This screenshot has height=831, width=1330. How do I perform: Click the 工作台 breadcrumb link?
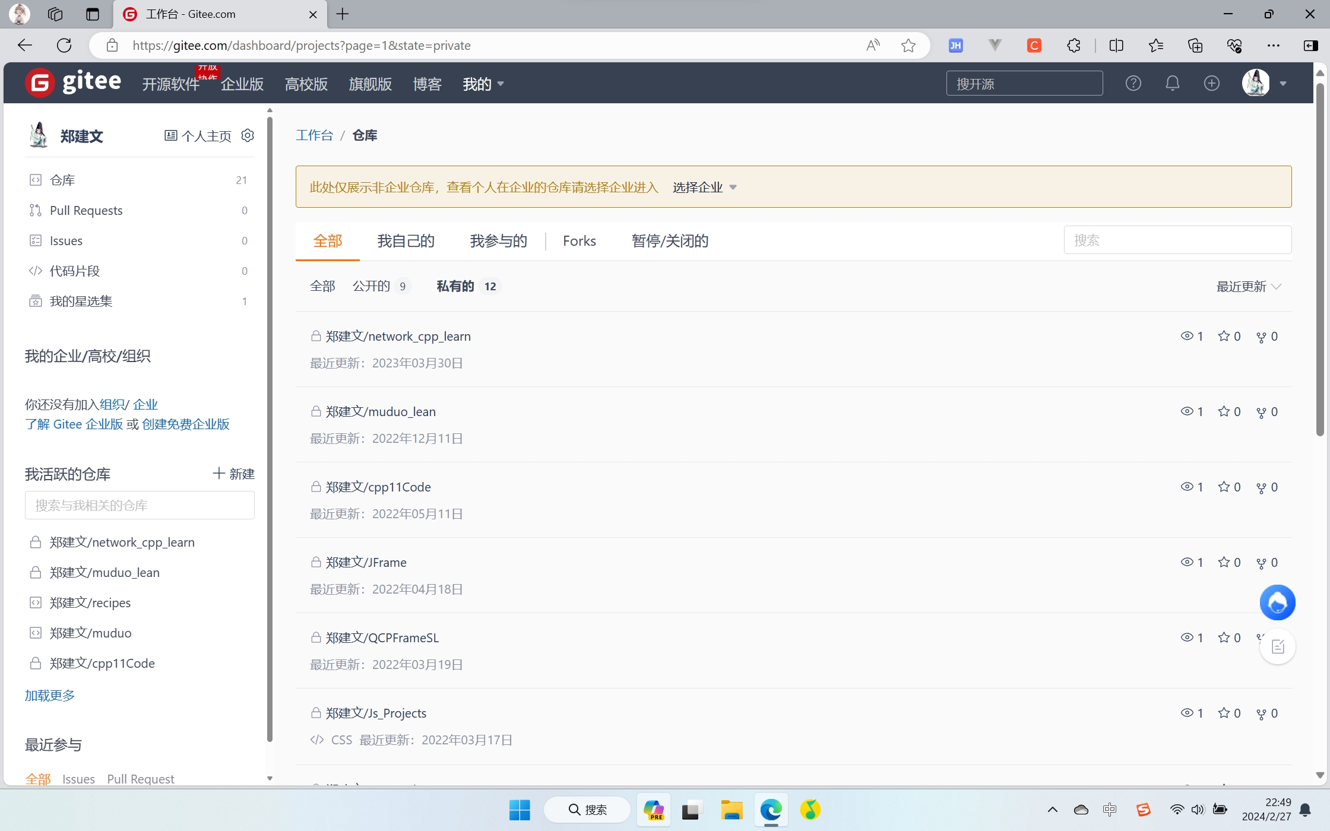click(x=315, y=135)
